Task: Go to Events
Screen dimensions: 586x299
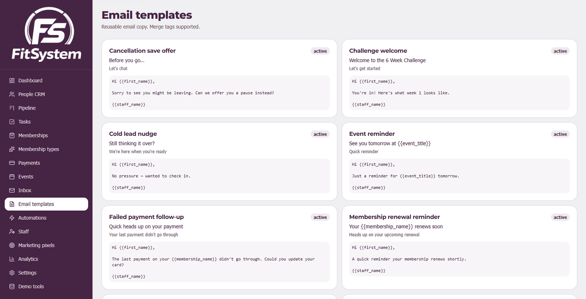Action: pos(46,177)
